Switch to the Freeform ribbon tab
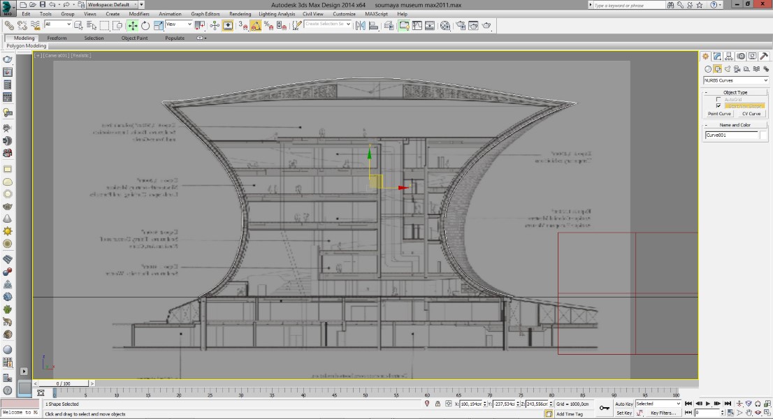This screenshot has height=419, width=773. (x=57, y=38)
